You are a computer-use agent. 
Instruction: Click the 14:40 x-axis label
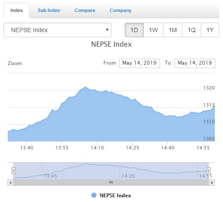(x=168, y=148)
